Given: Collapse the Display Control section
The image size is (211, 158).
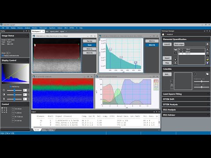Looking at the screenshot, I should (27, 61).
